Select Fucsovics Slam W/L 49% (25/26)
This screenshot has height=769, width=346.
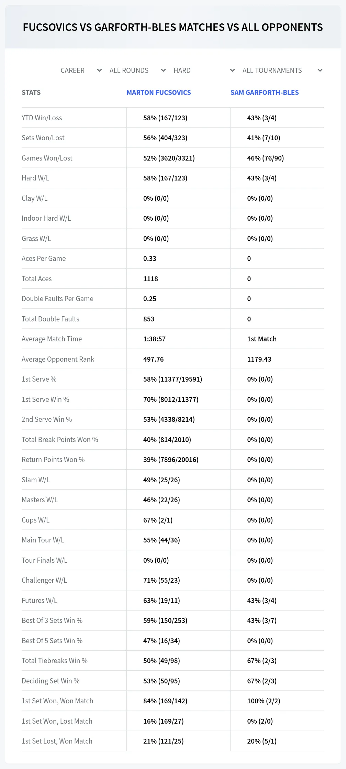tap(161, 480)
